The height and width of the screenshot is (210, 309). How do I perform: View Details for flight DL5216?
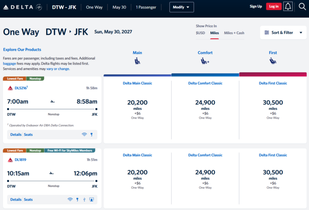16,134
